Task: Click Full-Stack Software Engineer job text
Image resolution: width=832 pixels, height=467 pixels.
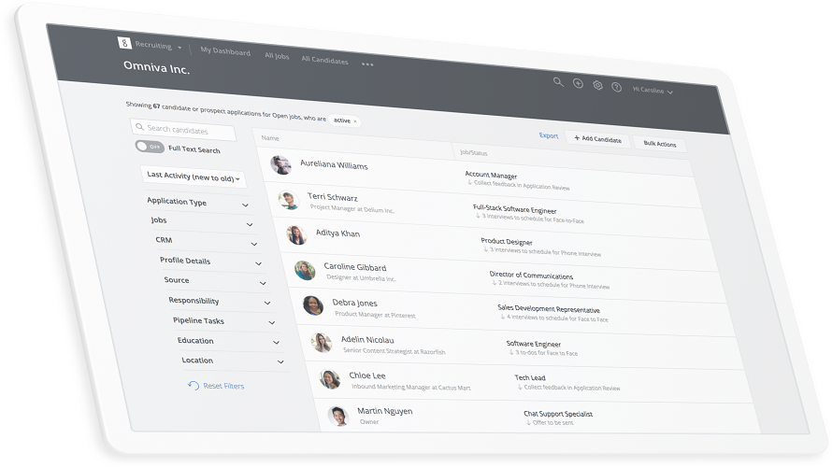Action: [515, 209]
